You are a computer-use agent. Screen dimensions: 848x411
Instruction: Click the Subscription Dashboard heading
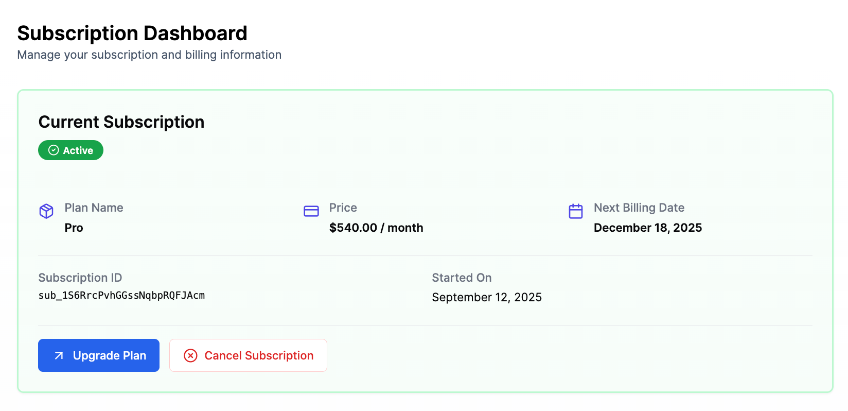coord(132,33)
